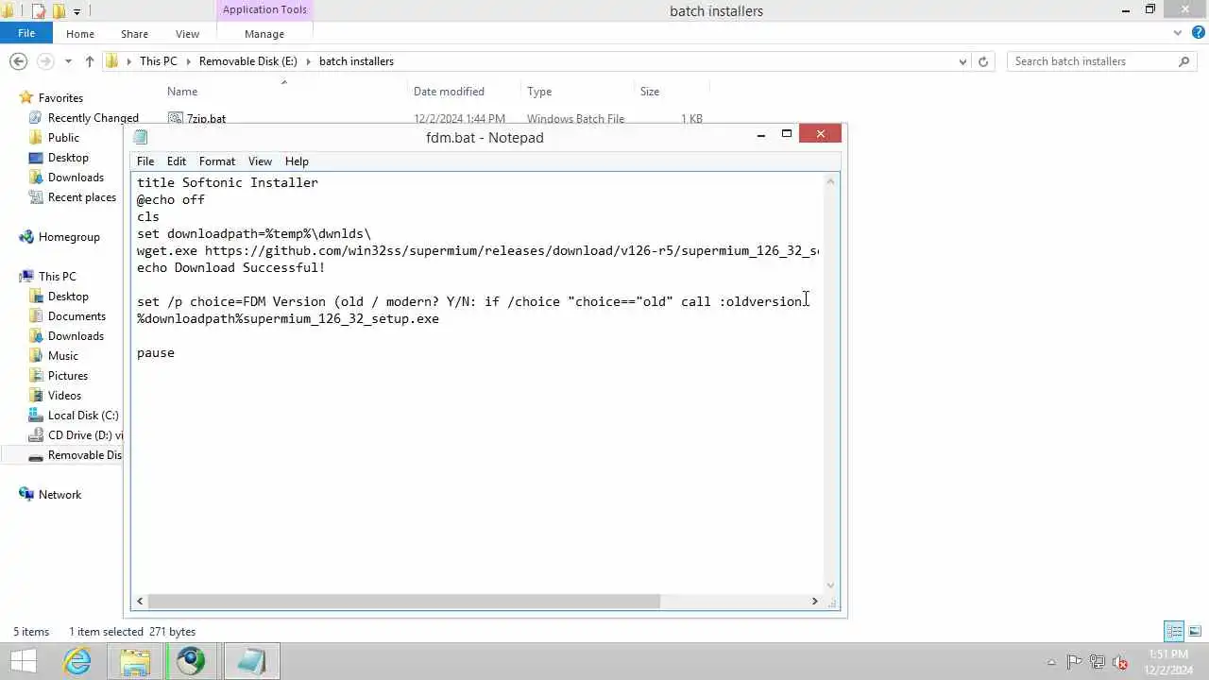The image size is (1209, 680).
Task: Sort files by Type column
Action: point(539,92)
